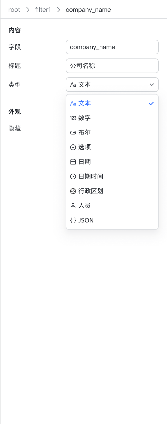This screenshot has height=424, width=167.
Task: Collapse the 类型 dropdown via chevron arrow
Action: point(152,85)
